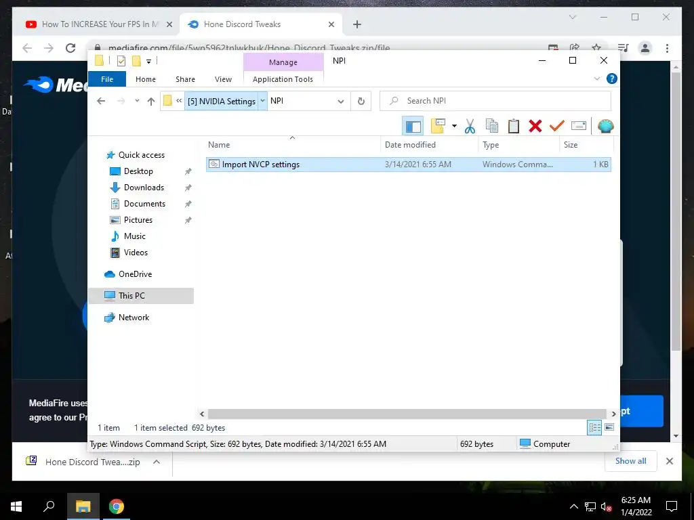The height and width of the screenshot is (520, 694).
Task: Click the Explorer Forward arrow
Action: 121,102
